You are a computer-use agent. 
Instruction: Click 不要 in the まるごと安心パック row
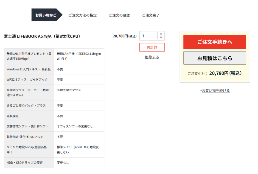60,105
